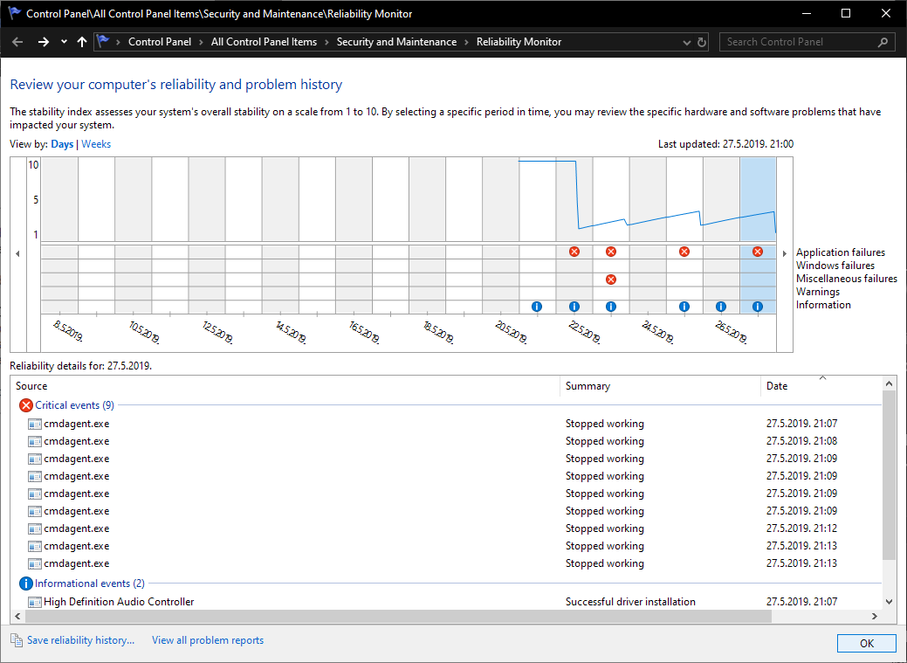Switch chart view to Weeks
Image resolution: width=907 pixels, height=663 pixels.
coord(96,144)
